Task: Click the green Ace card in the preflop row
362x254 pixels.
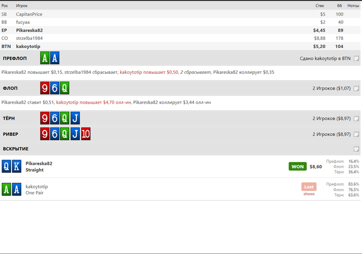Action: [45, 58]
